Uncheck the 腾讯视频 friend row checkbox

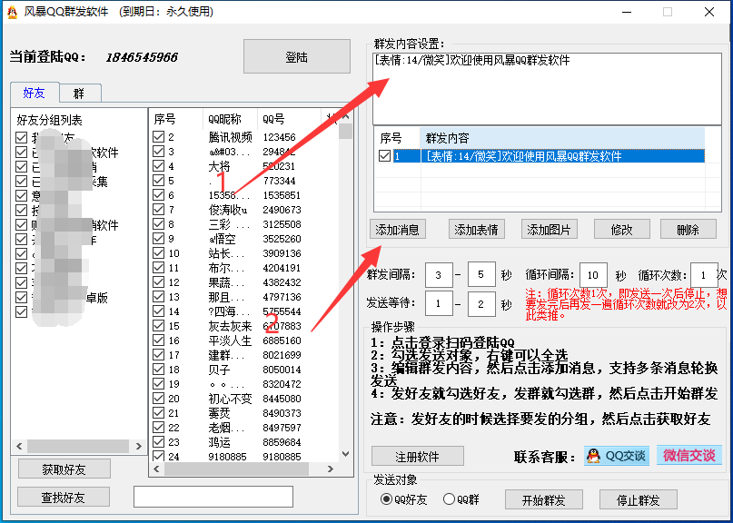158,137
